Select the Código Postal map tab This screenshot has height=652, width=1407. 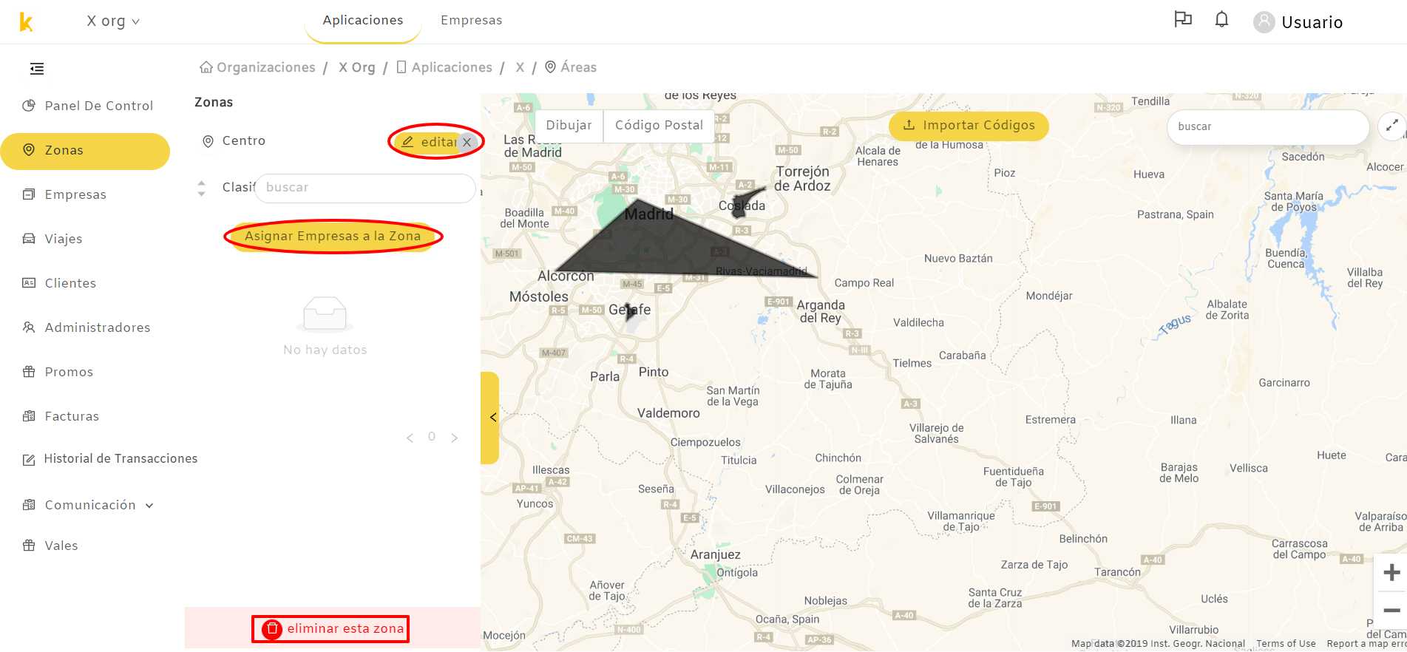click(659, 126)
